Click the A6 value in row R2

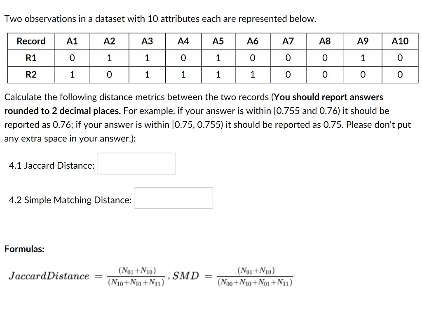pos(253,74)
